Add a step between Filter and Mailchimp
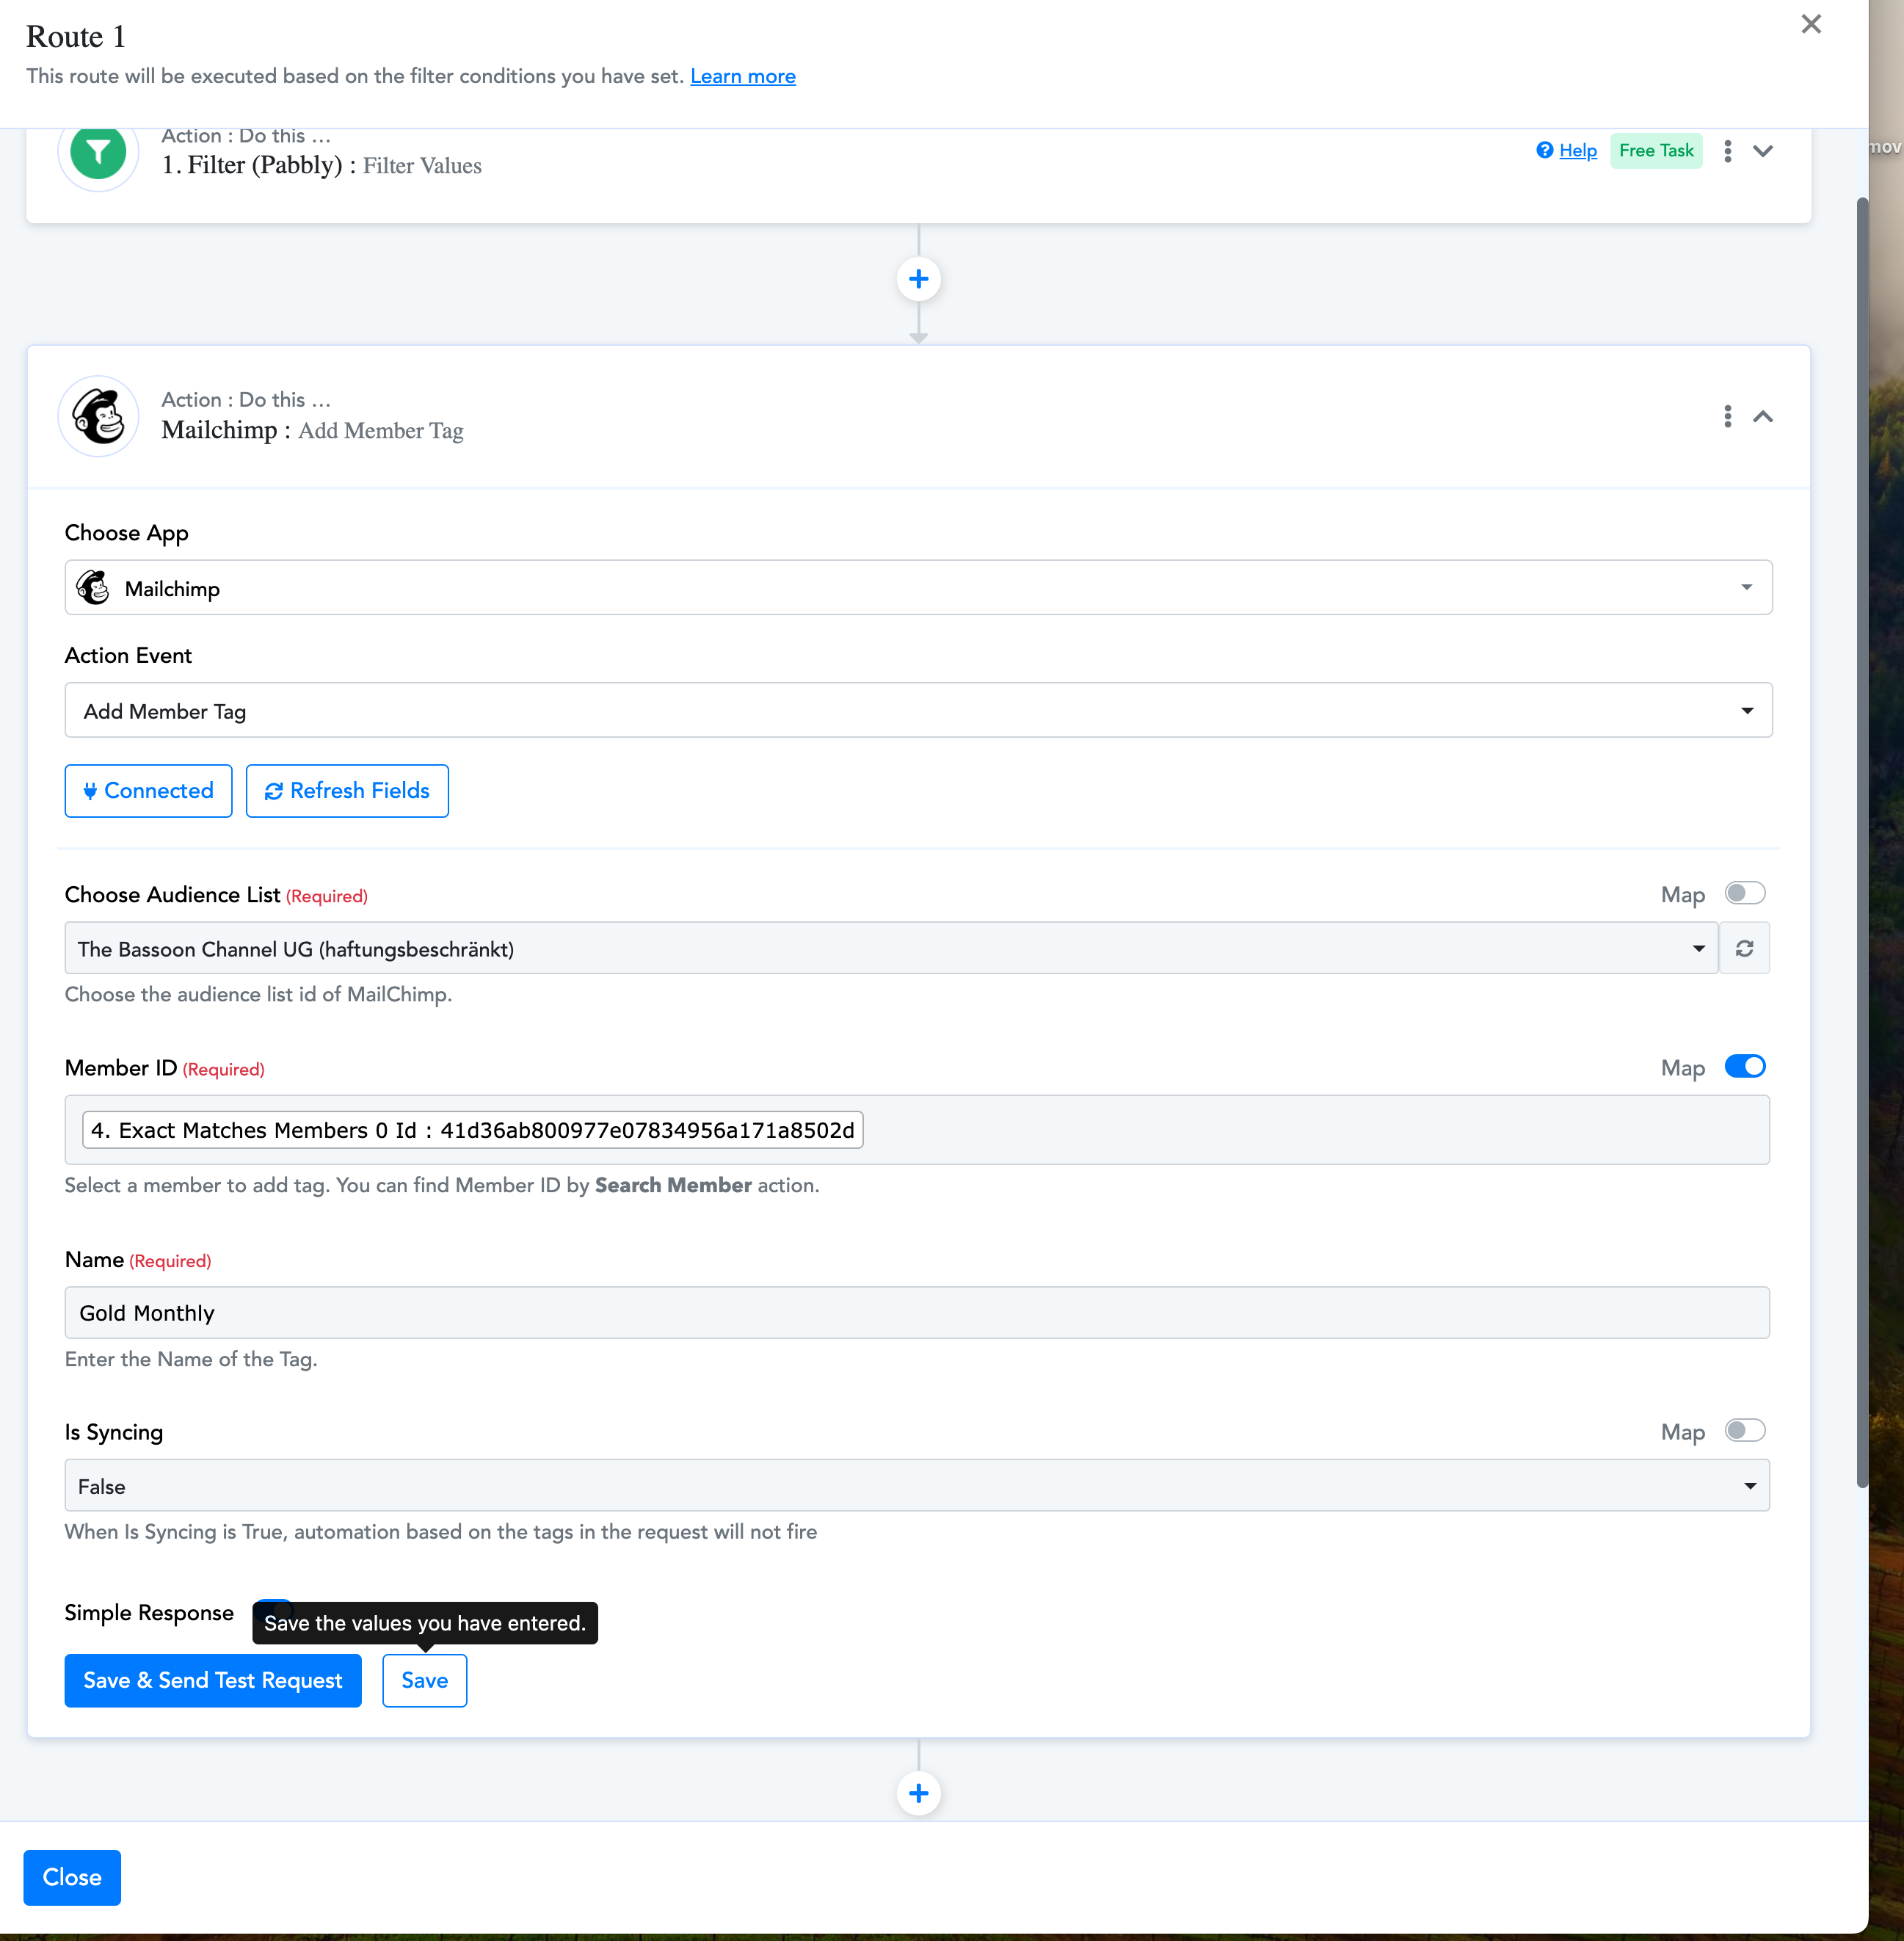This screenshot has height=1941, width=1904. pyautogui.click(x=918, y=279)
